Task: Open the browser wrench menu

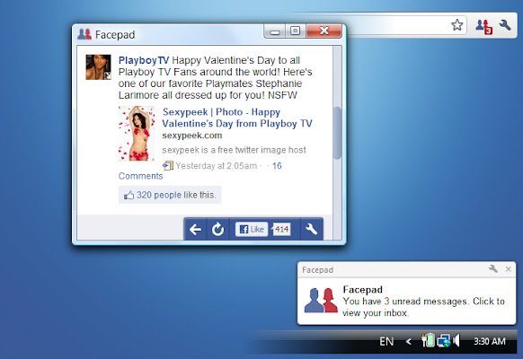Action: pos(505,25)
